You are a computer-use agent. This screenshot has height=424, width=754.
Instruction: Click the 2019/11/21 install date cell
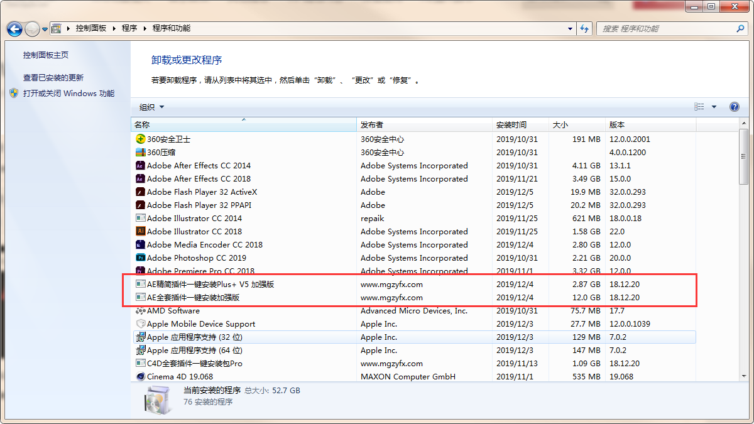517,178
